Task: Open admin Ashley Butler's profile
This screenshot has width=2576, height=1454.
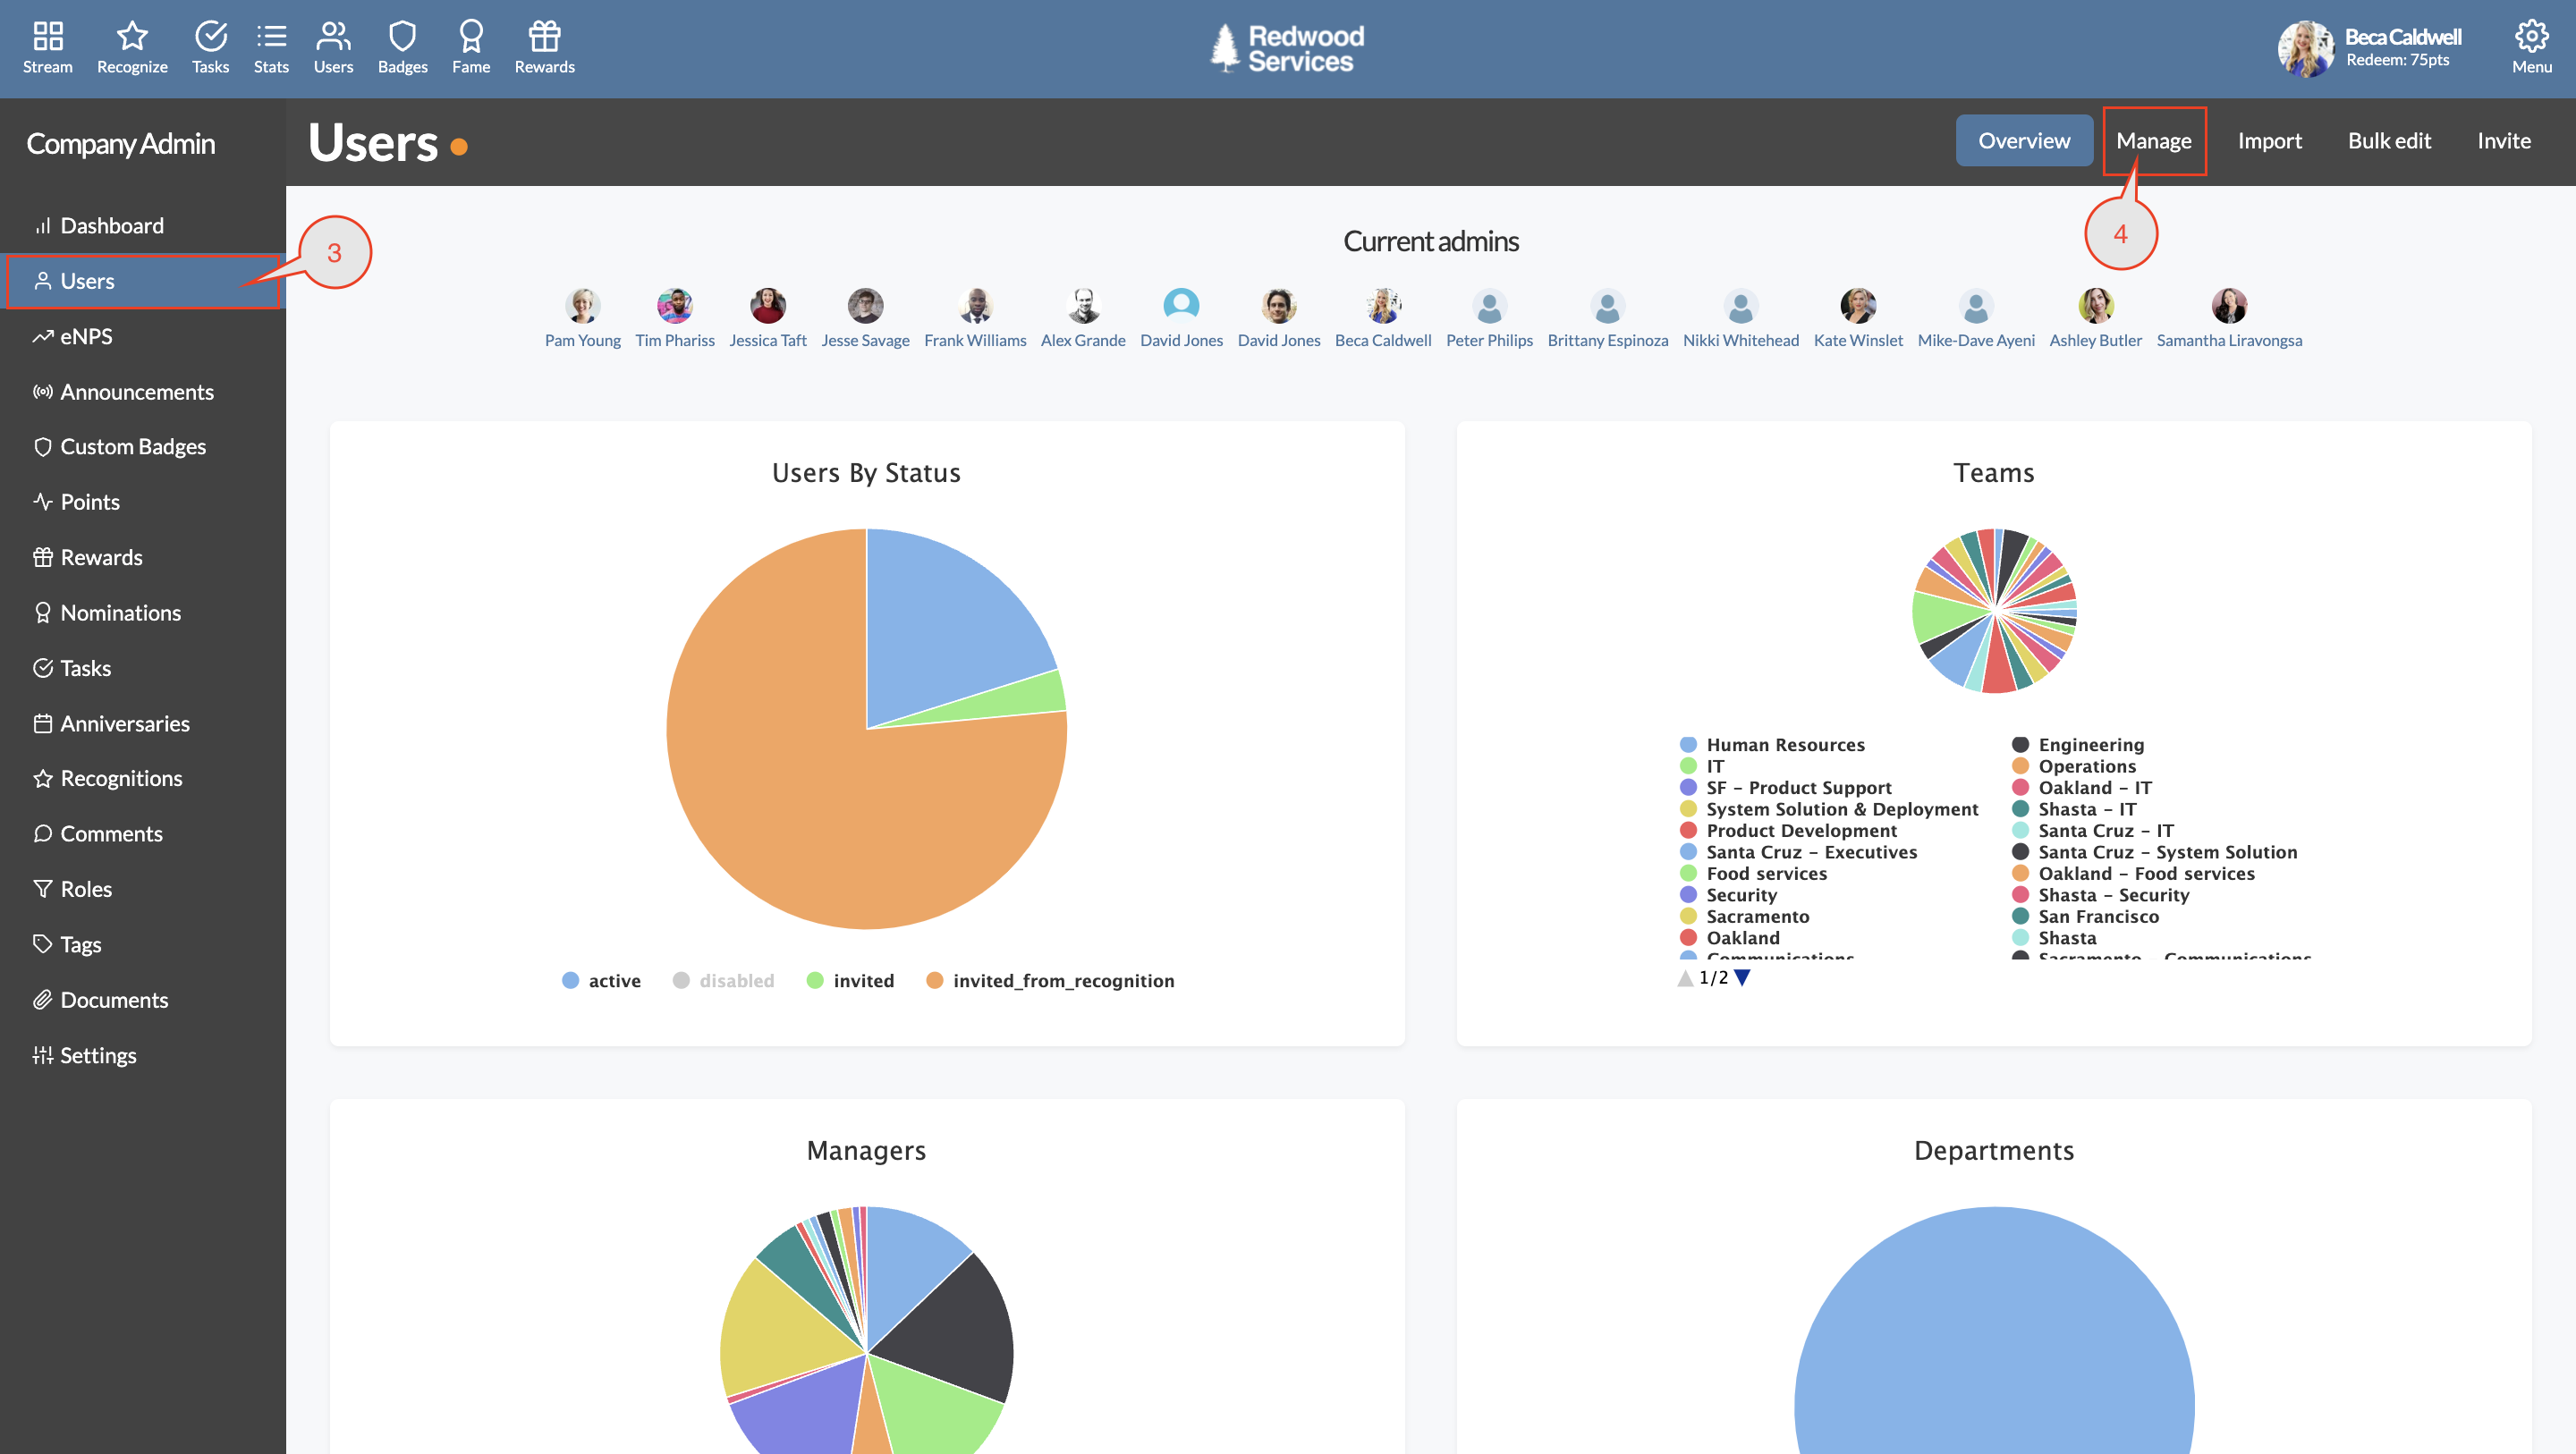Action: click(x=2095, y=318)
